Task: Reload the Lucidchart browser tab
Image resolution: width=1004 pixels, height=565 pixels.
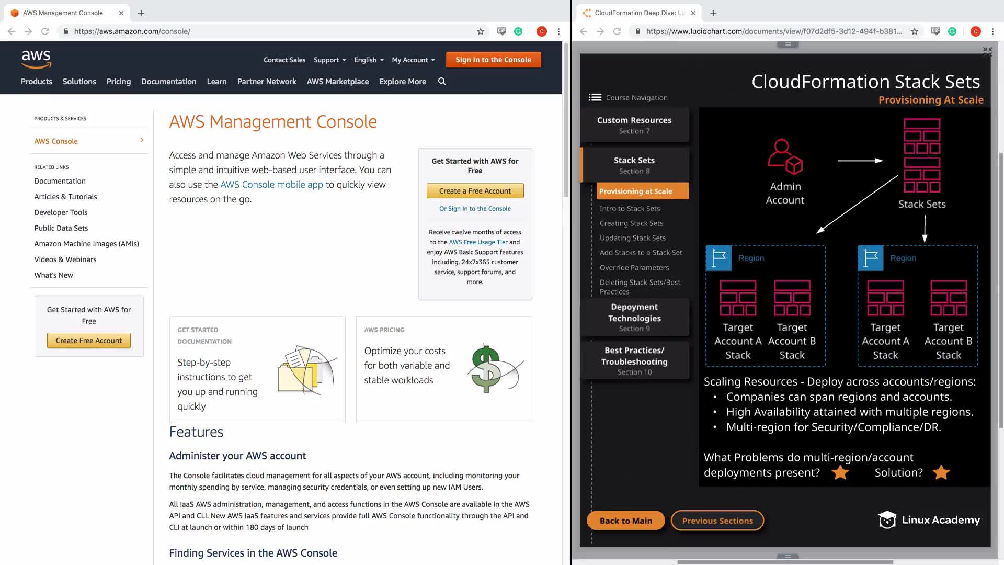Action: point(617,31)
